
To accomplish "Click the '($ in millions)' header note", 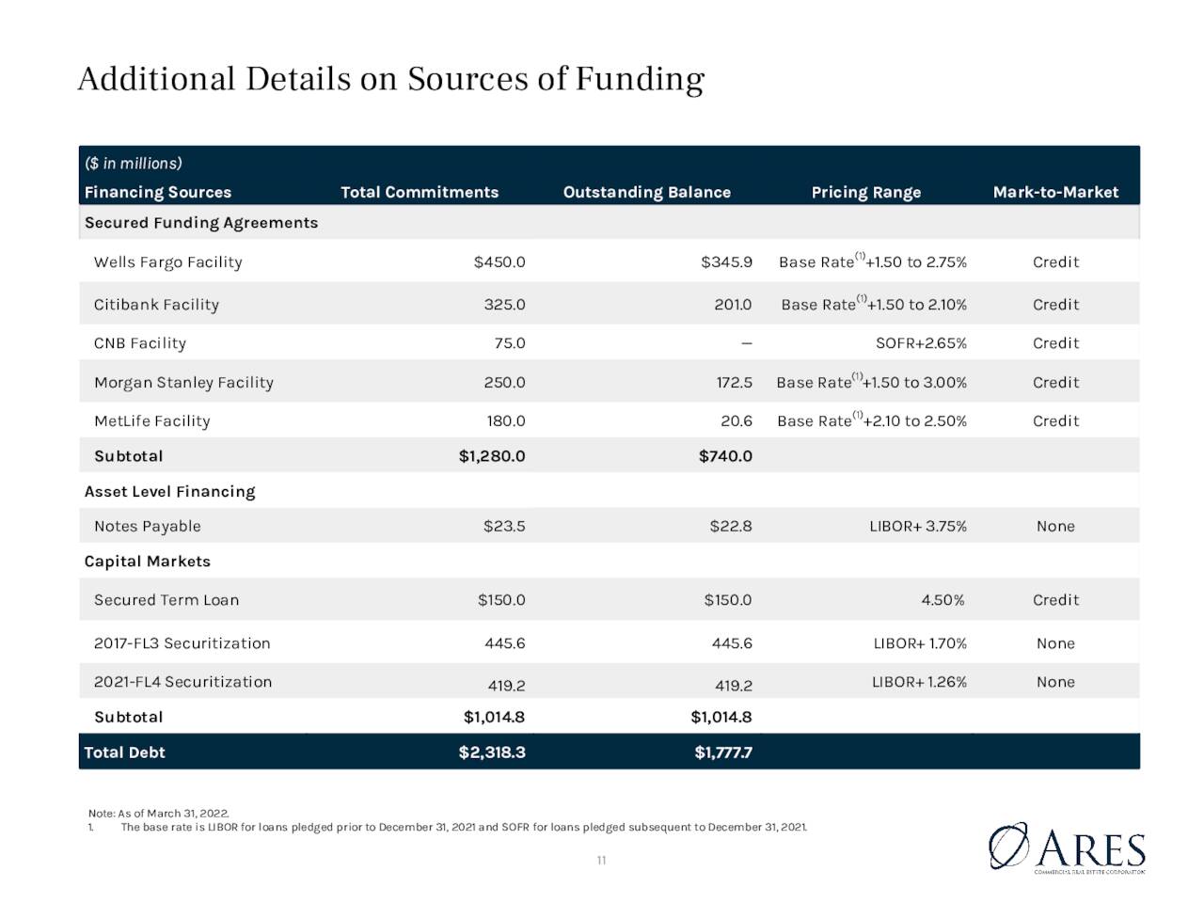I will [x=134, y=163].
